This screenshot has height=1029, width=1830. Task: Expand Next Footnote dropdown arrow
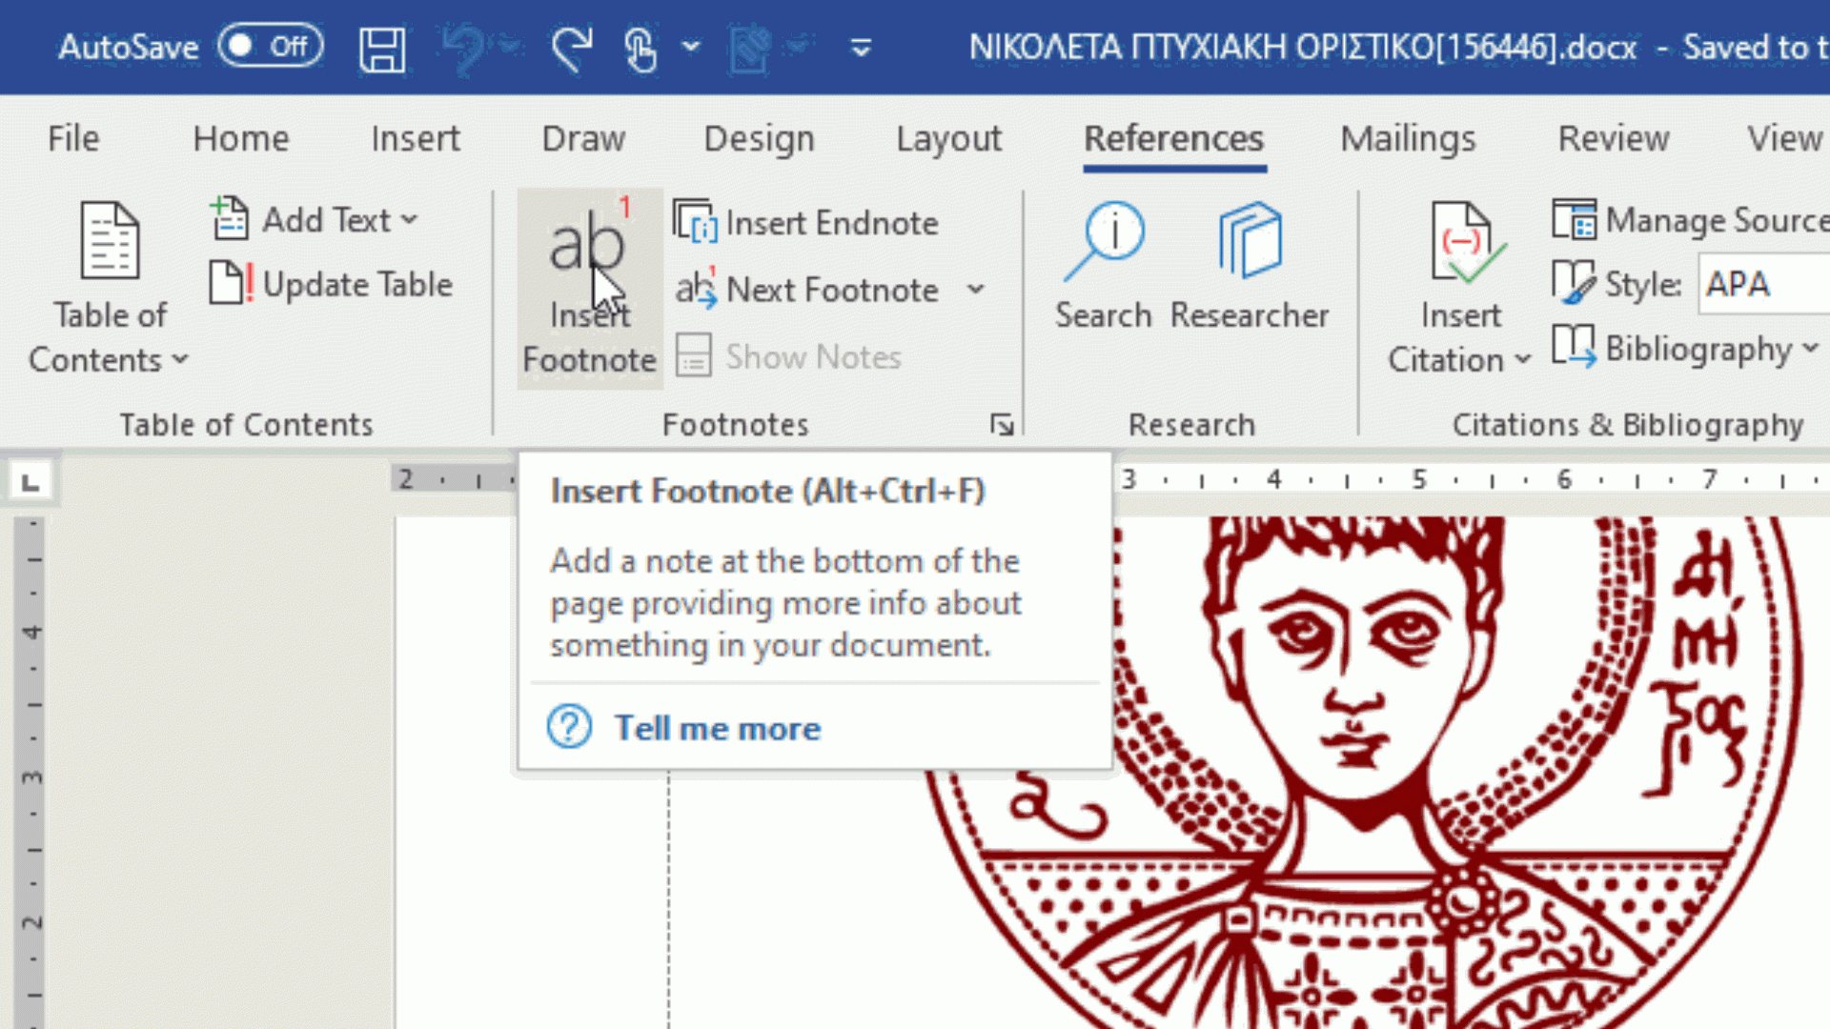pyautogui.click(x=975, y=290)
